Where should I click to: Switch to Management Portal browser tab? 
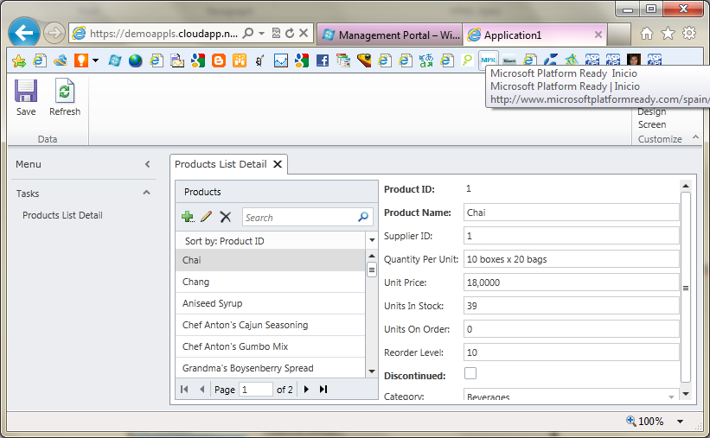(x=389, y=35)
